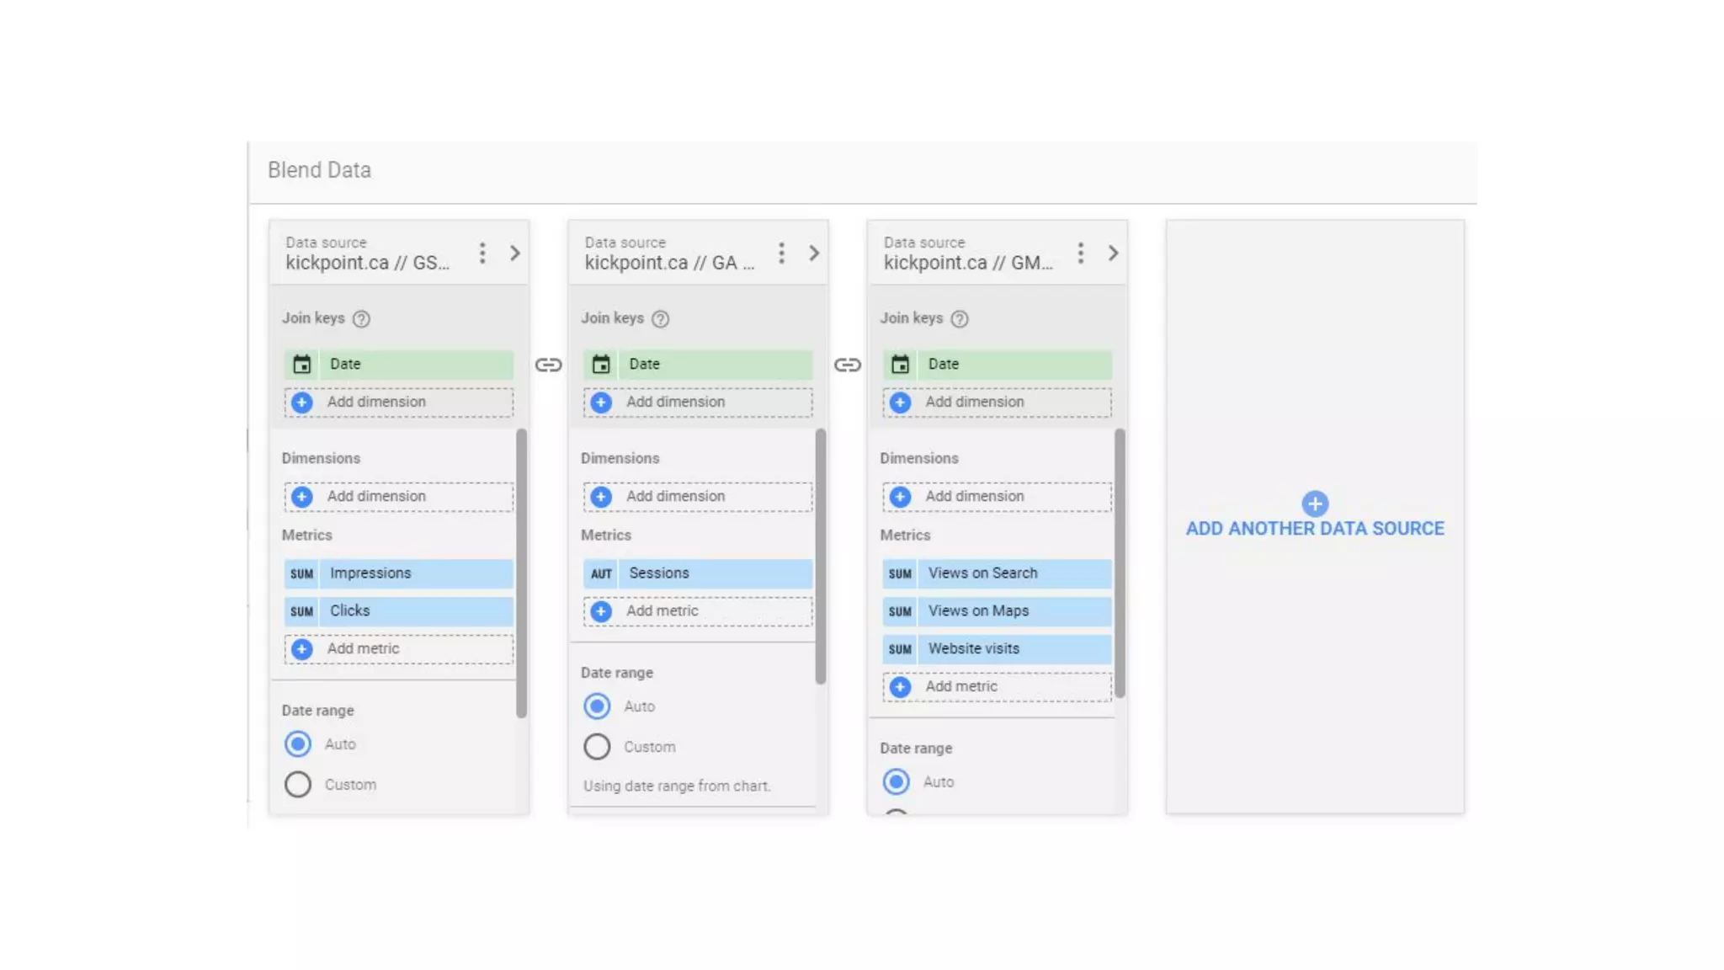
Task: Open three-dot menu for GS data source
Action: (x=482, y=253)
